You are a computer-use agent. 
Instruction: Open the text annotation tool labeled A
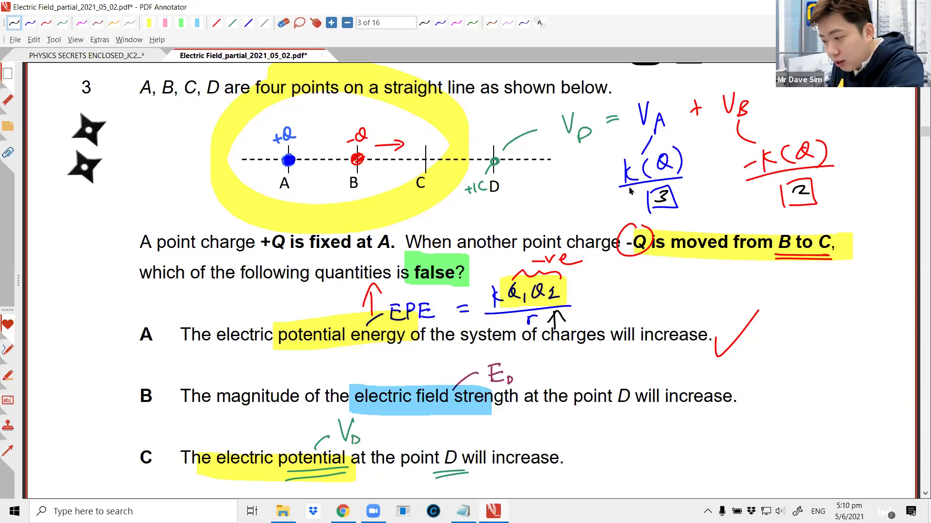coord(539,23)
